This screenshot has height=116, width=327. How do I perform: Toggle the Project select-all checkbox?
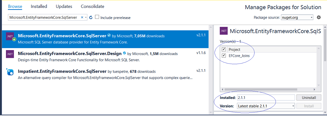coord(224,49)
